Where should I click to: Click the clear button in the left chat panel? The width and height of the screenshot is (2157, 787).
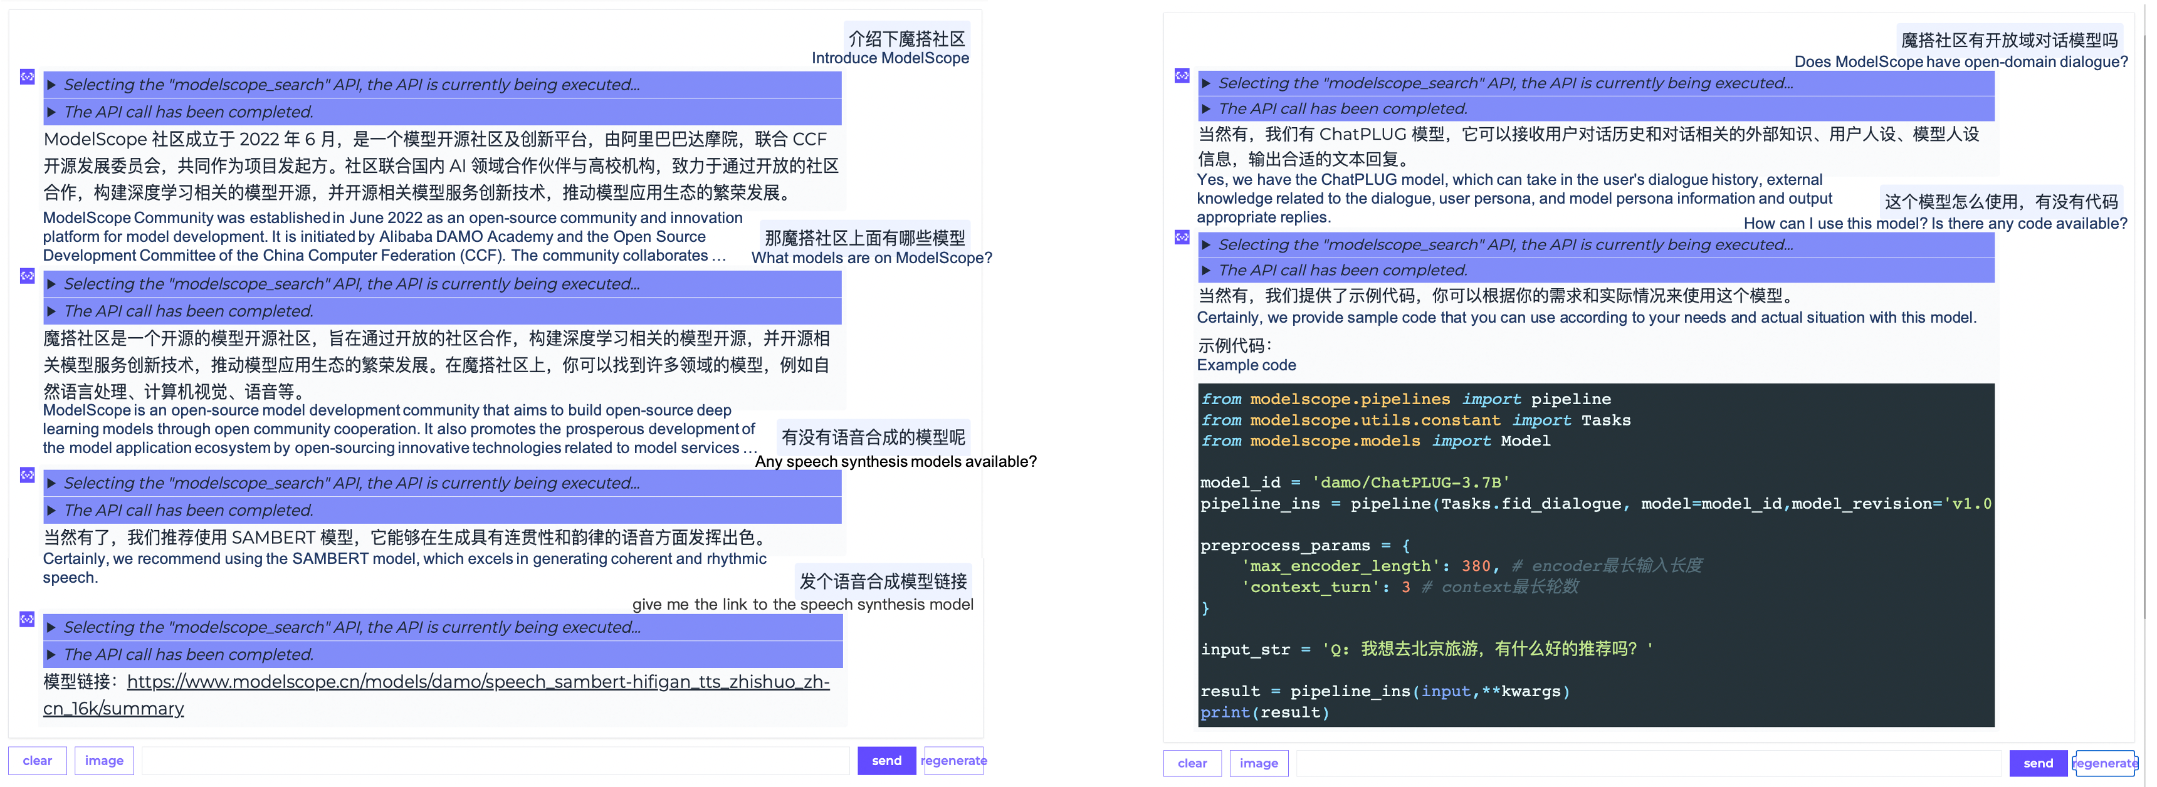38,761
